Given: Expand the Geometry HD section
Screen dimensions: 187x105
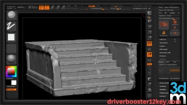Looking at the screenshot, I should (165, 52).
